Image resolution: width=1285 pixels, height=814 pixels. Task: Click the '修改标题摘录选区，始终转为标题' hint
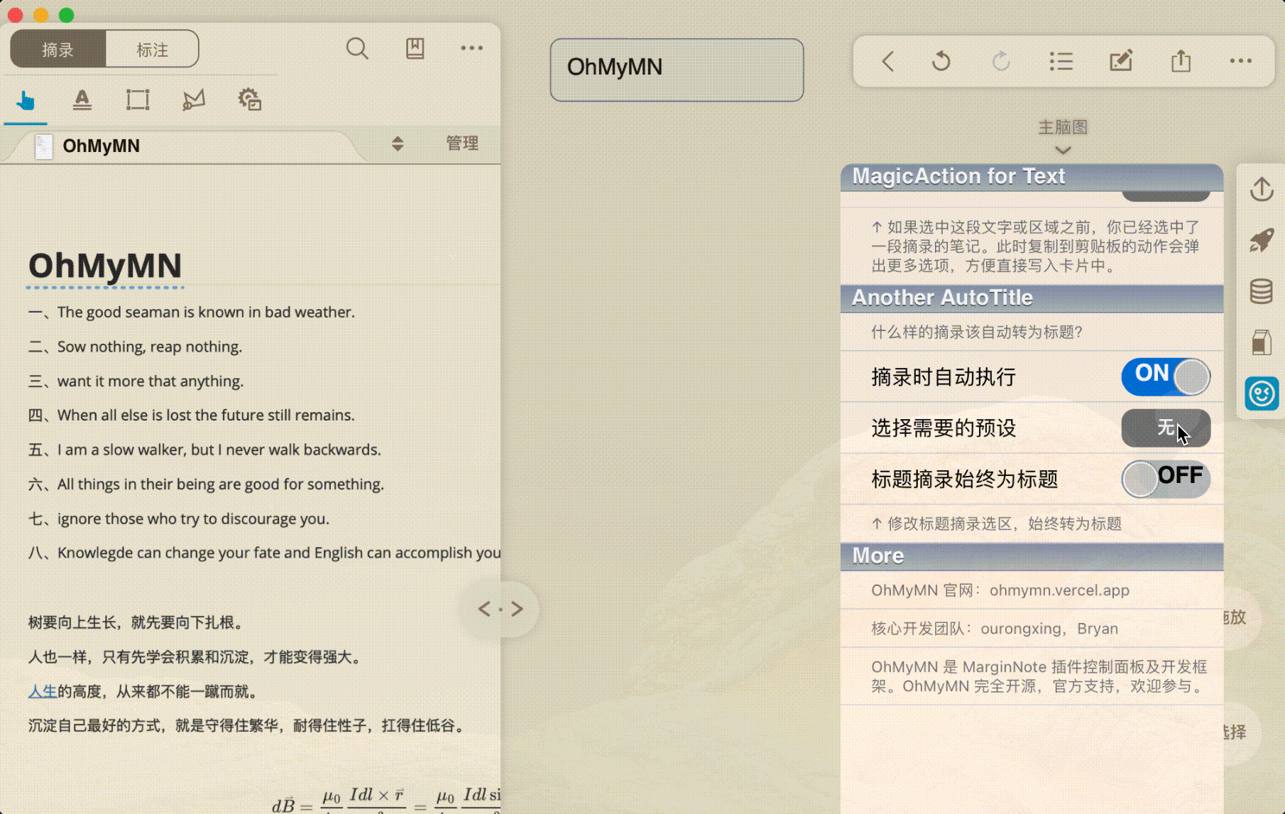click(997, 524)
